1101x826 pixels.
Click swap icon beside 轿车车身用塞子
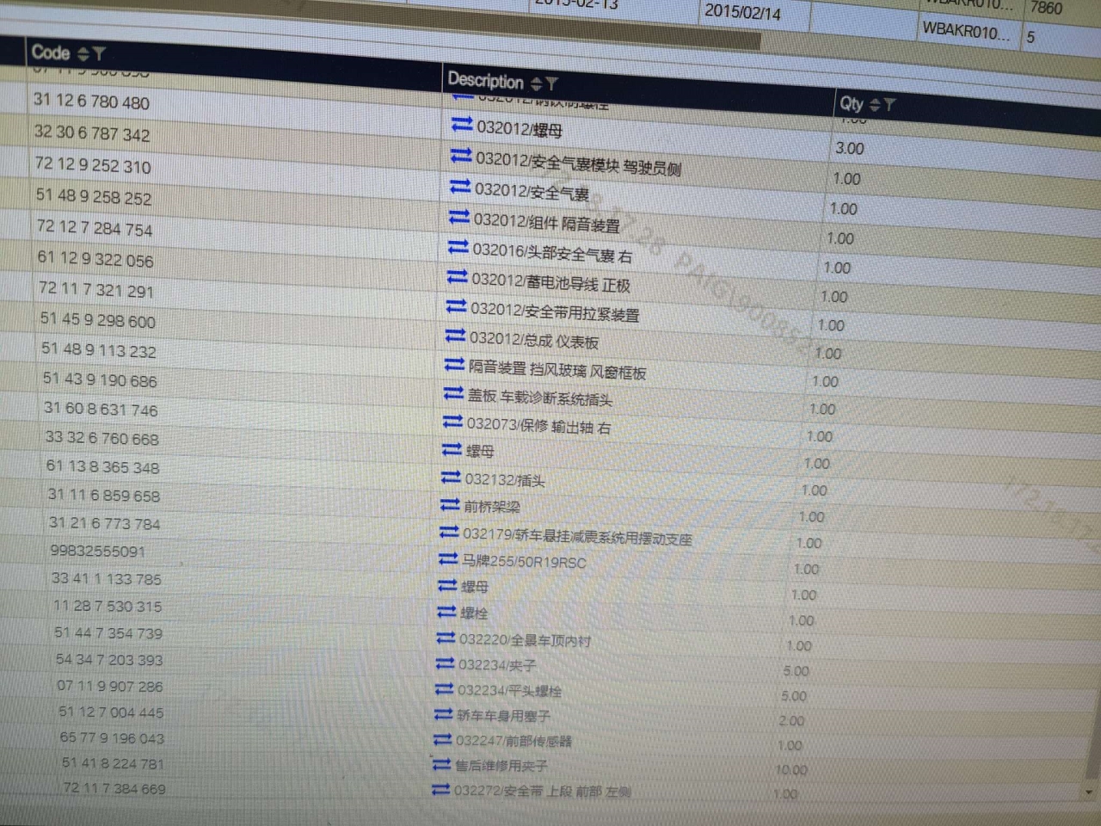444,713
